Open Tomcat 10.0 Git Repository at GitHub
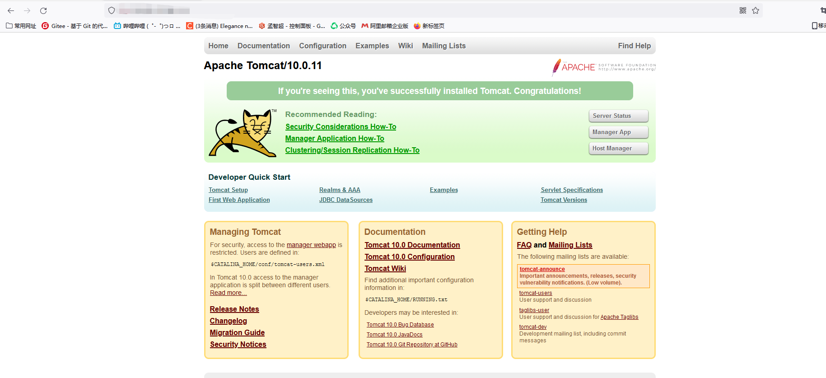Image resolution: width=826 pixels, height=378 pixels. coord(412,345)
